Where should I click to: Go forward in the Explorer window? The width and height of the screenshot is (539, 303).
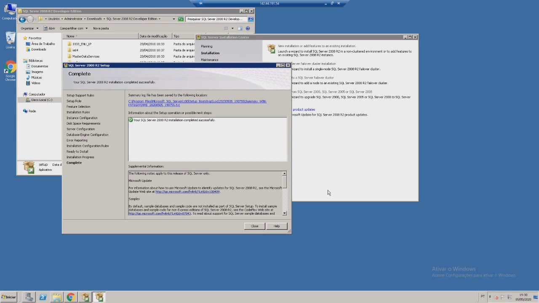point(30,19)
